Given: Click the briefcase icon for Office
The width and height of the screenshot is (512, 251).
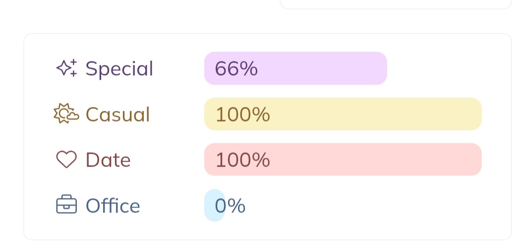Looking at the screenshot, I should pos(66,205).
